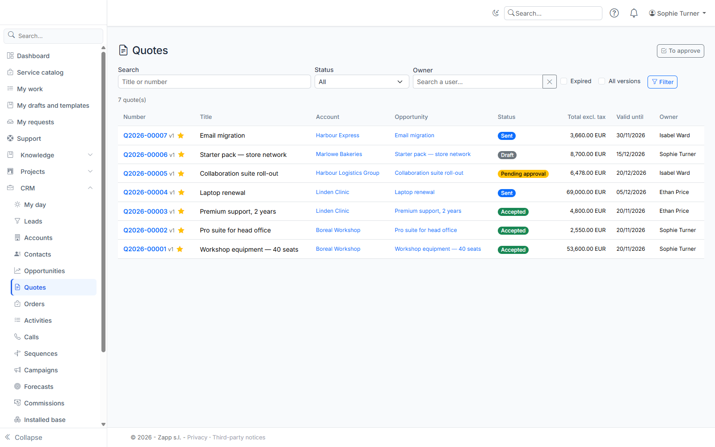
Task: Click the To approve button
Action: point(680,51)
